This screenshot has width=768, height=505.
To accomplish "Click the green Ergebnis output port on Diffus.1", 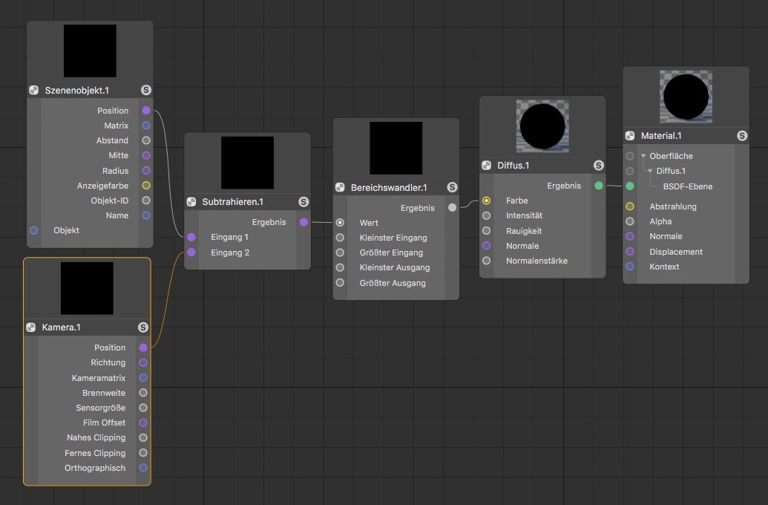I will tap(599, 186).
